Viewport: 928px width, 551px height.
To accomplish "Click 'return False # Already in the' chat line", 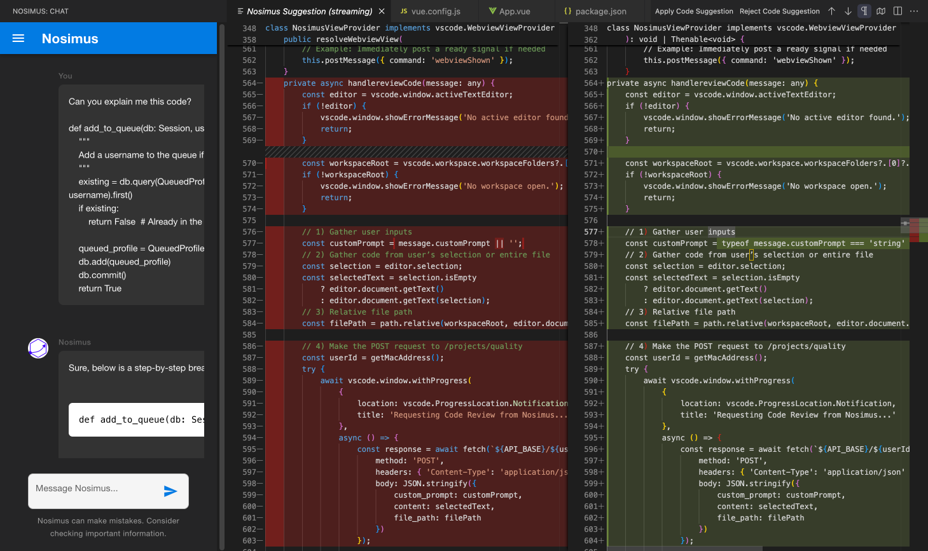I will [145, 222].
